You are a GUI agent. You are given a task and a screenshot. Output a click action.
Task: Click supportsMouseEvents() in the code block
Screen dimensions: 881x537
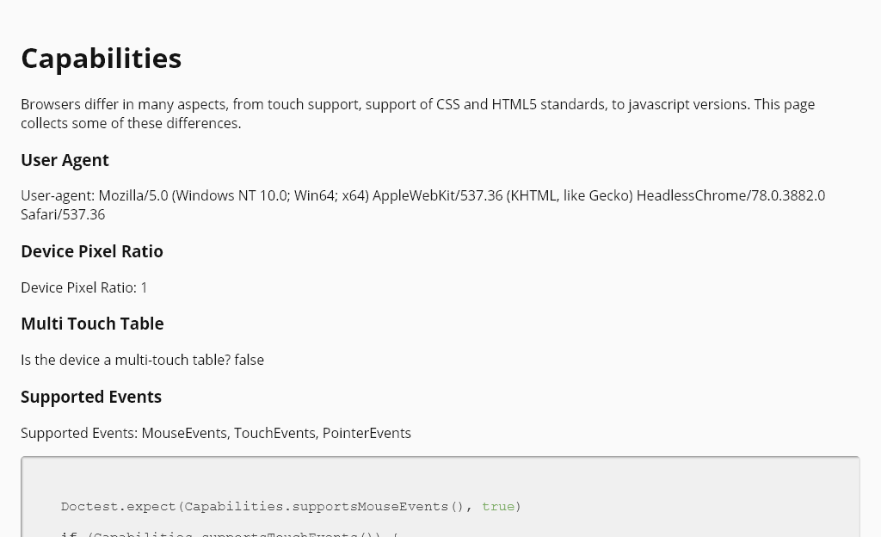tap(378, 506)
